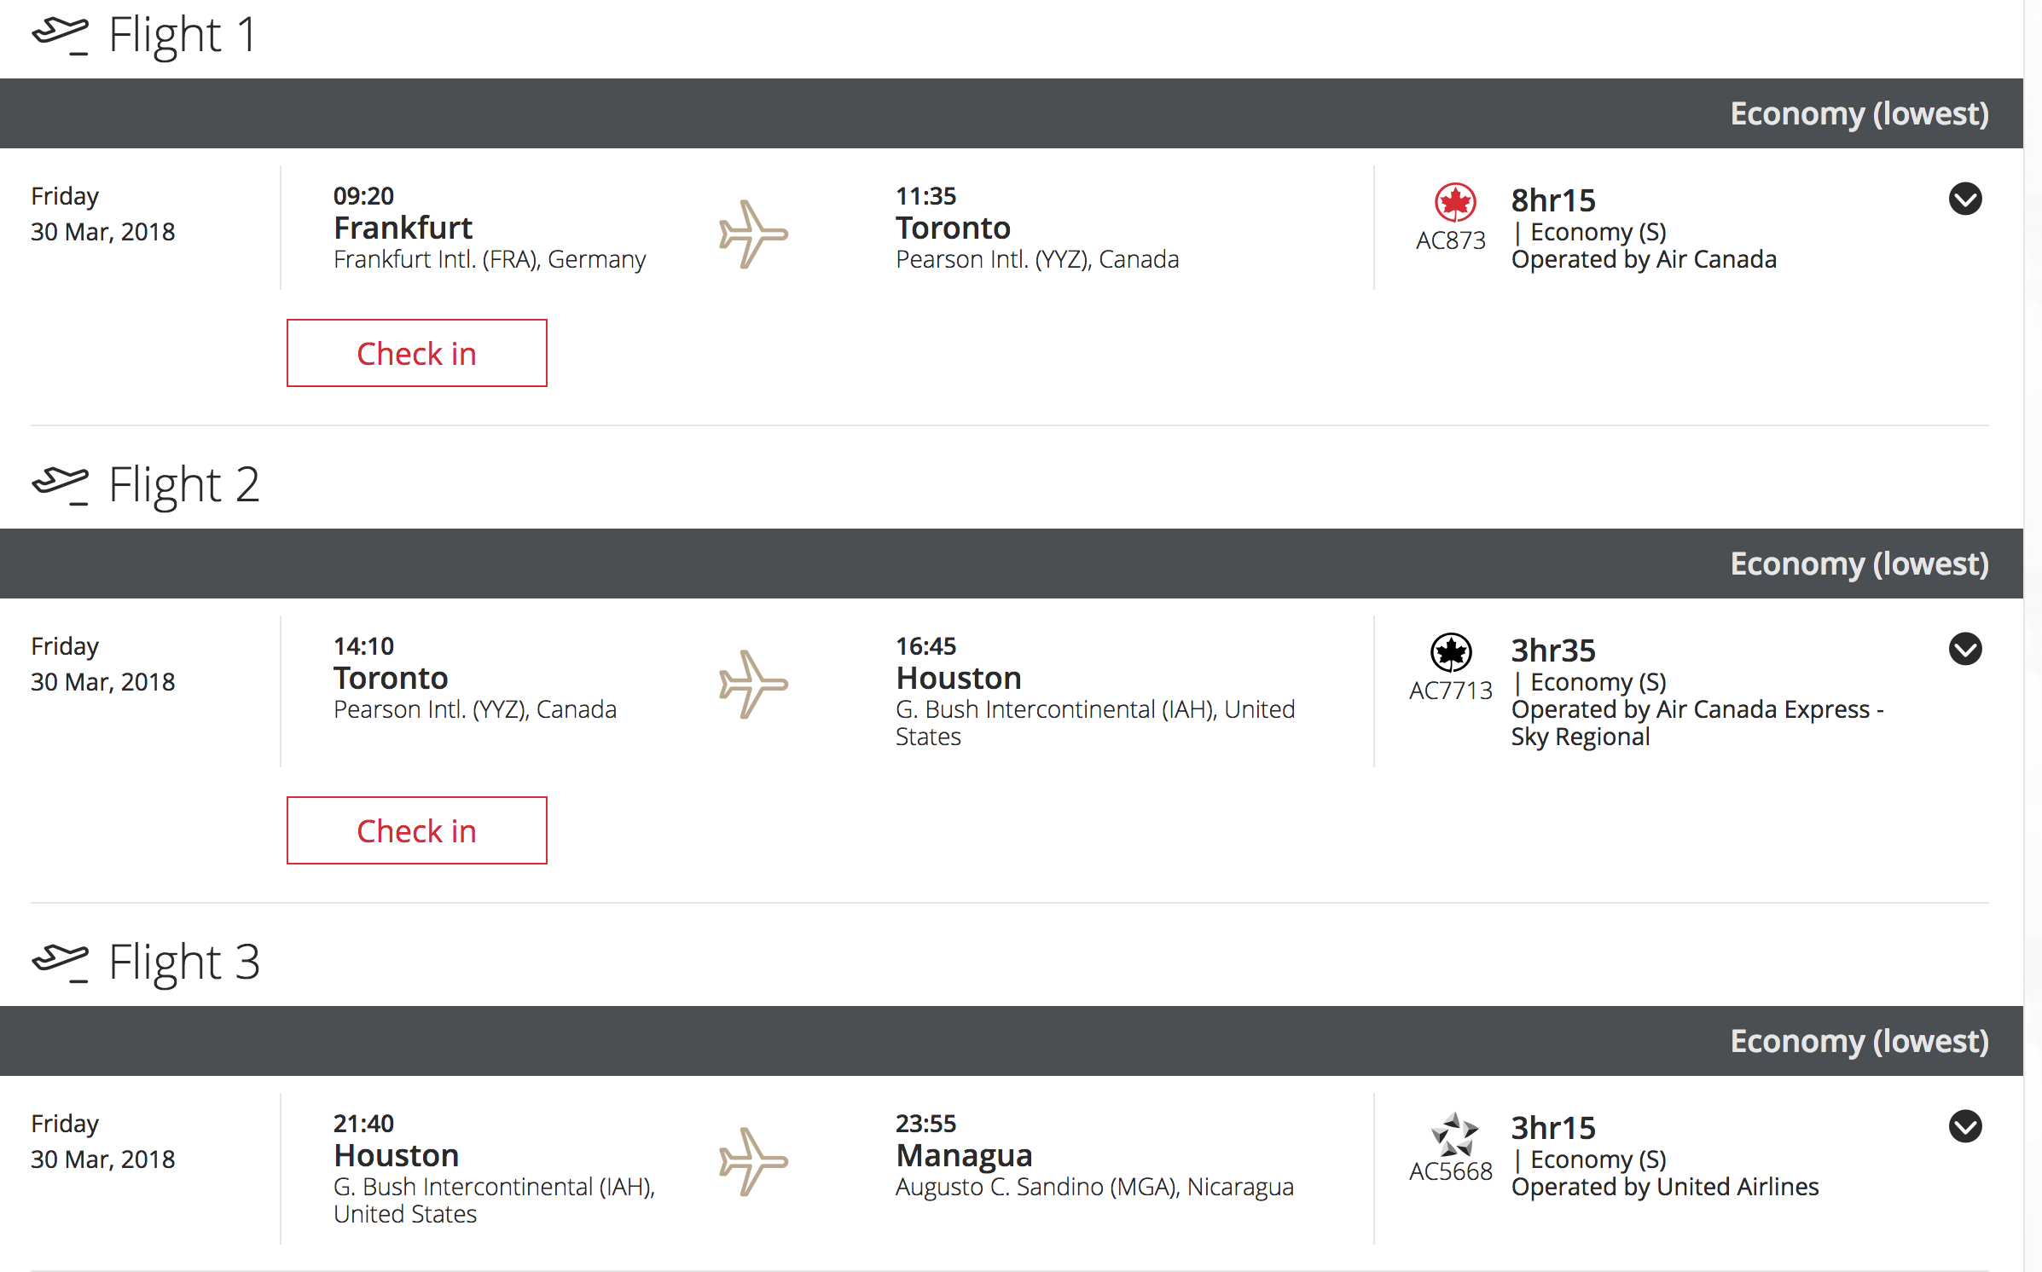Check in for Flight 1 from Frankfurt
Image resolution: width=2042 pixels, height=1272 pixels.
tap(416, 353)
